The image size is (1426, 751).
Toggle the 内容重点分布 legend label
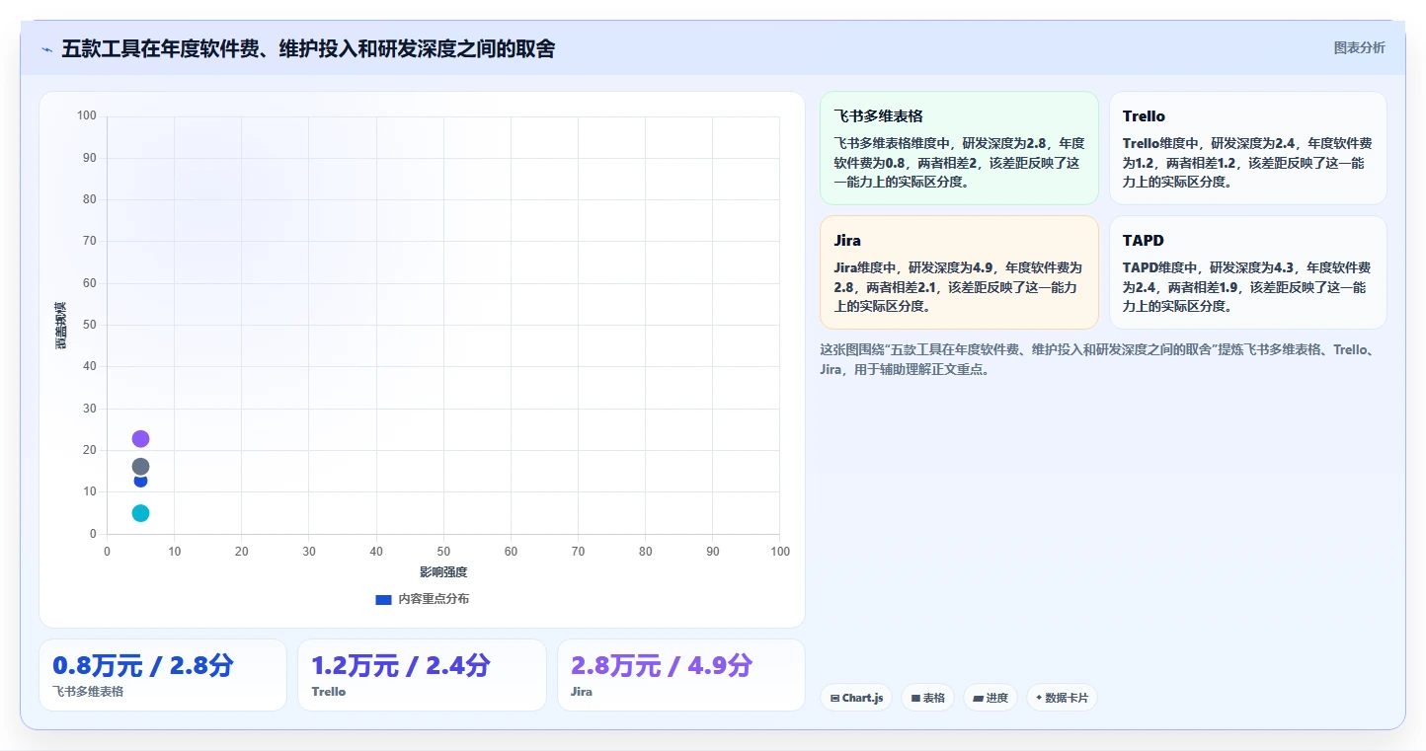434,599
